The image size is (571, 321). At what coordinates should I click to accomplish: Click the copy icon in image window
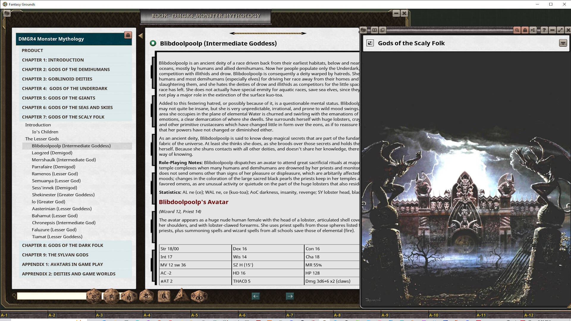click(383, 30)
